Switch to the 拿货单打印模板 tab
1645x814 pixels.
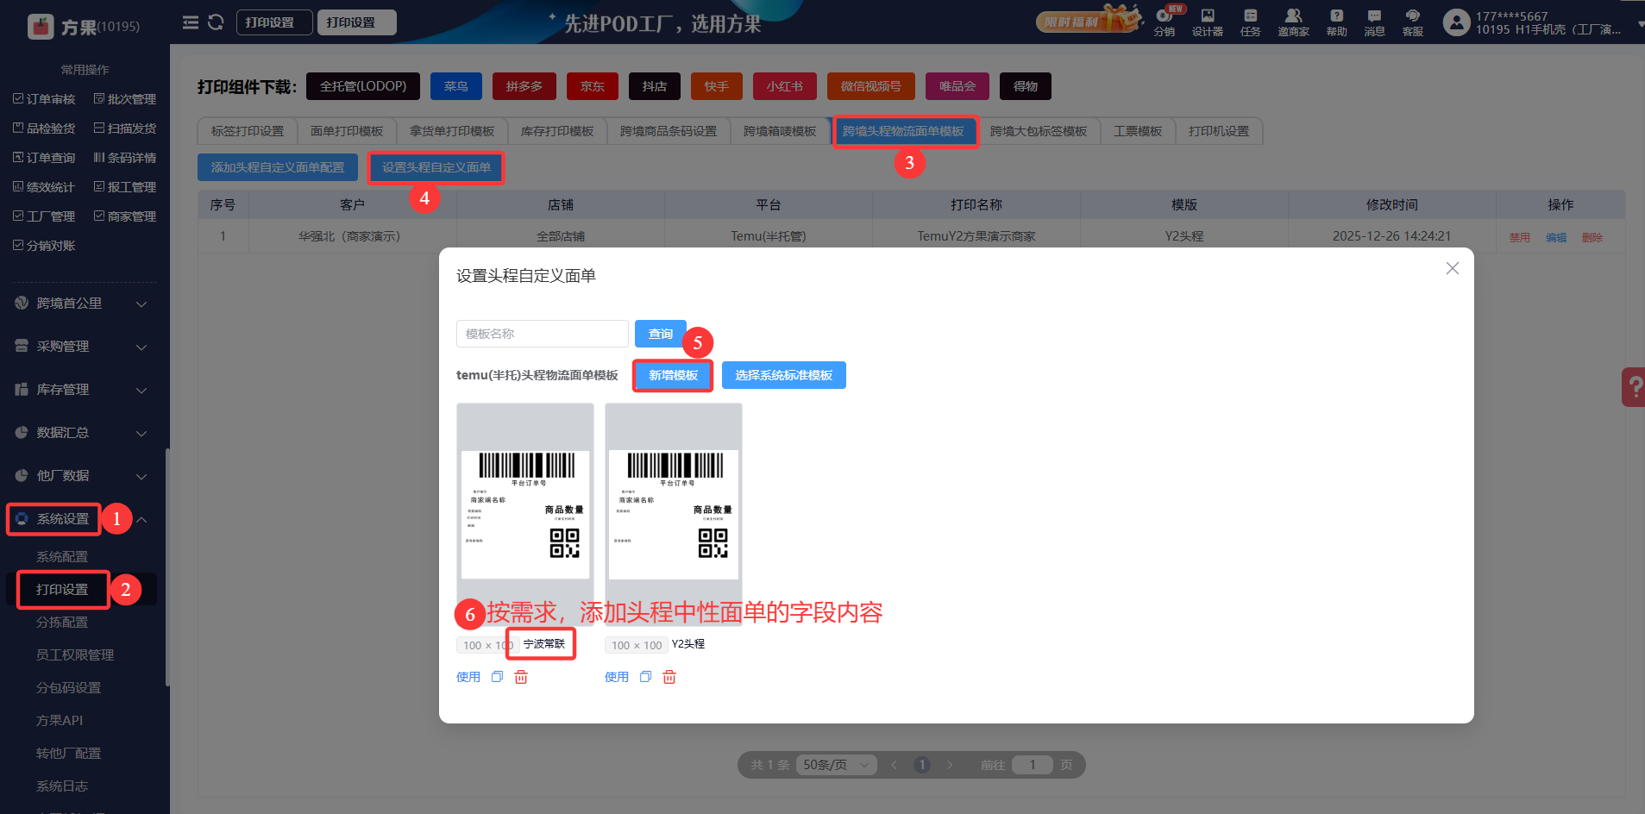pyautogui.click(x=452, y=131)
